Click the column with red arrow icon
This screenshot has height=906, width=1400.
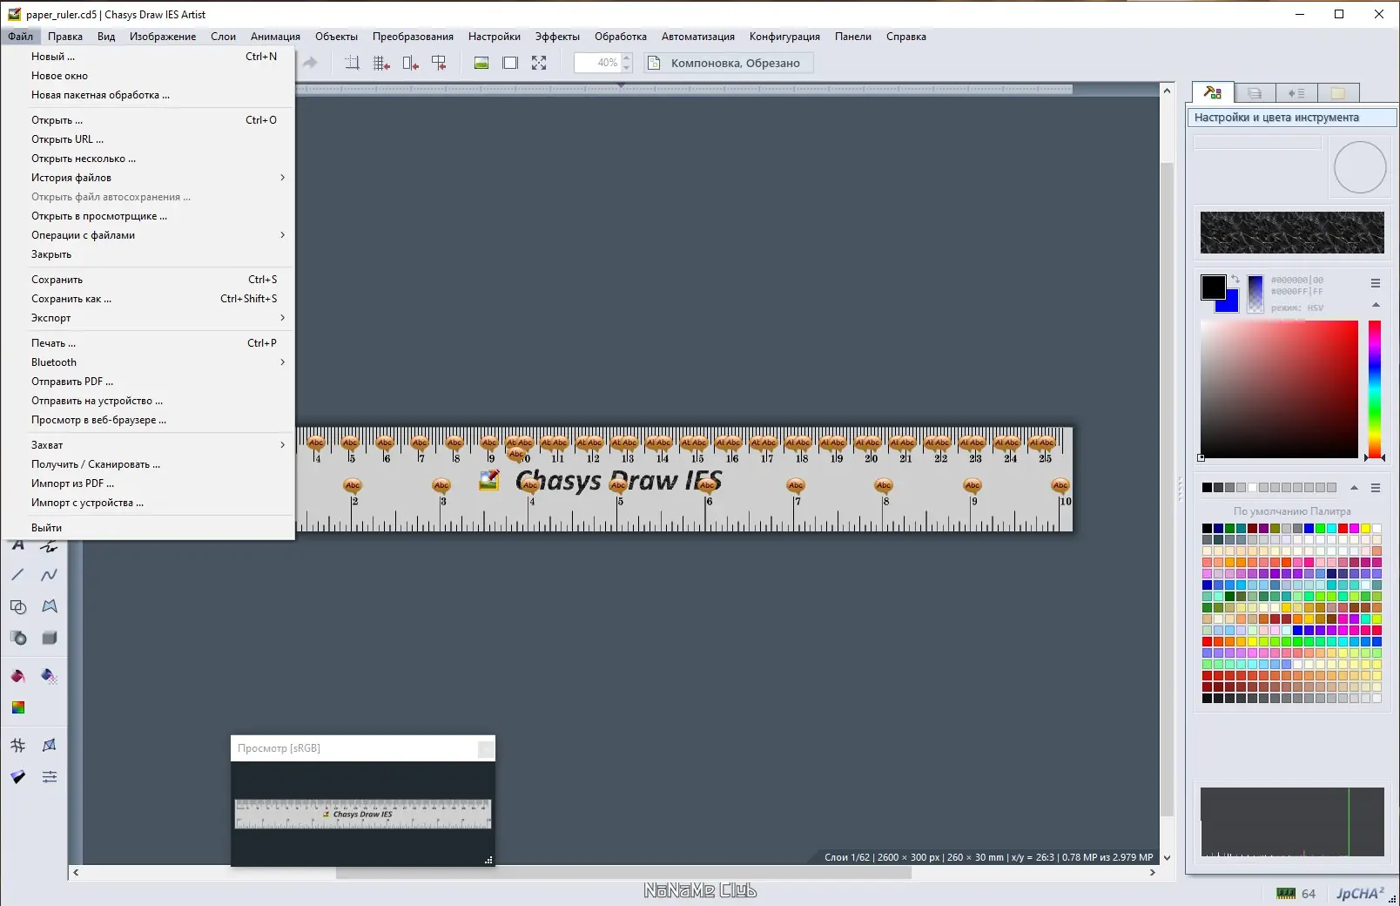[x=410, y=63]
